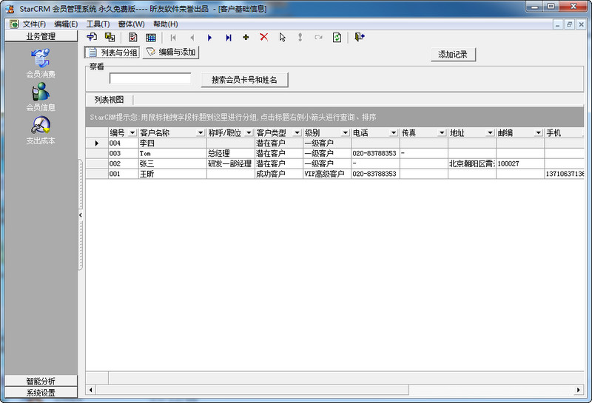Open the 会员信息 sidebar icon
This screenshot has height=403, width=592.
point(41,92)
